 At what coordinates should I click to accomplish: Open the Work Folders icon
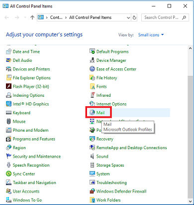92,200
